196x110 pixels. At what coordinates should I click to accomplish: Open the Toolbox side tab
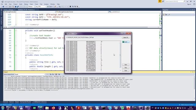tap(2, 28)
